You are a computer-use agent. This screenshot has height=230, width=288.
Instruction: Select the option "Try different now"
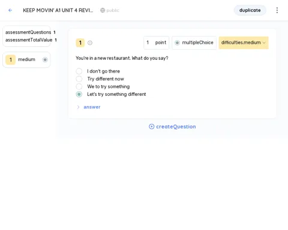pyautogui.click(x=79, y=79)
